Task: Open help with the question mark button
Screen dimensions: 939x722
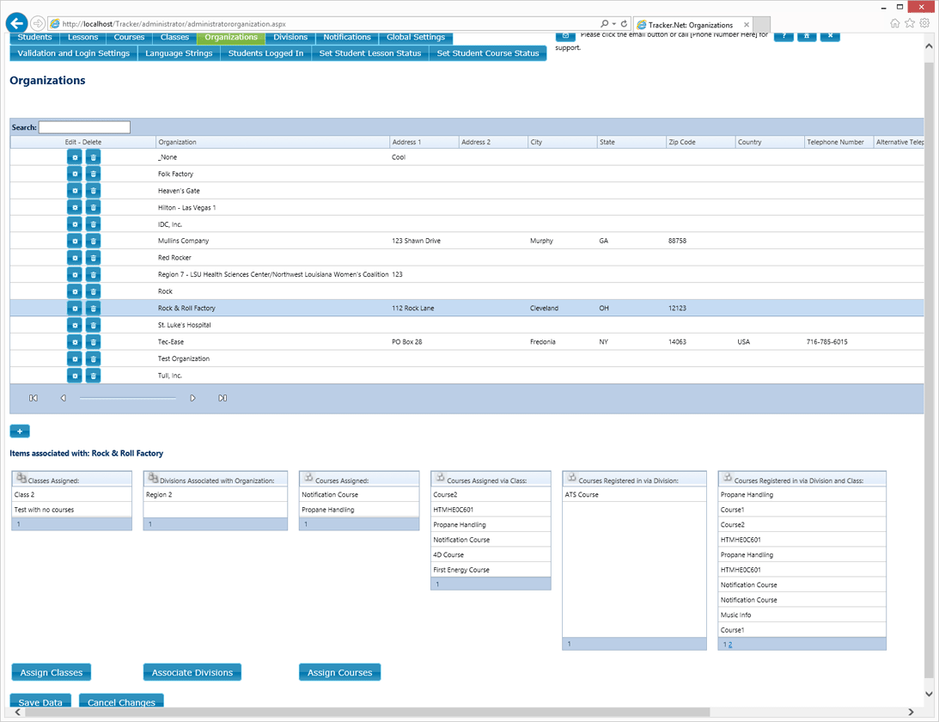Action: [x=784, y=36]
